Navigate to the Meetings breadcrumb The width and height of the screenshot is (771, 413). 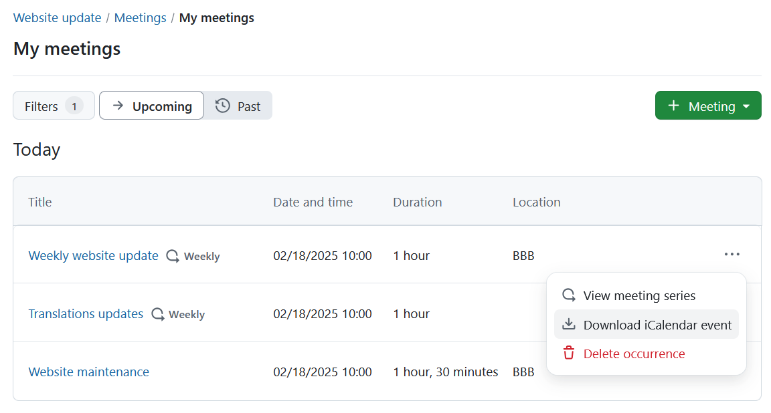coord(140,17)
